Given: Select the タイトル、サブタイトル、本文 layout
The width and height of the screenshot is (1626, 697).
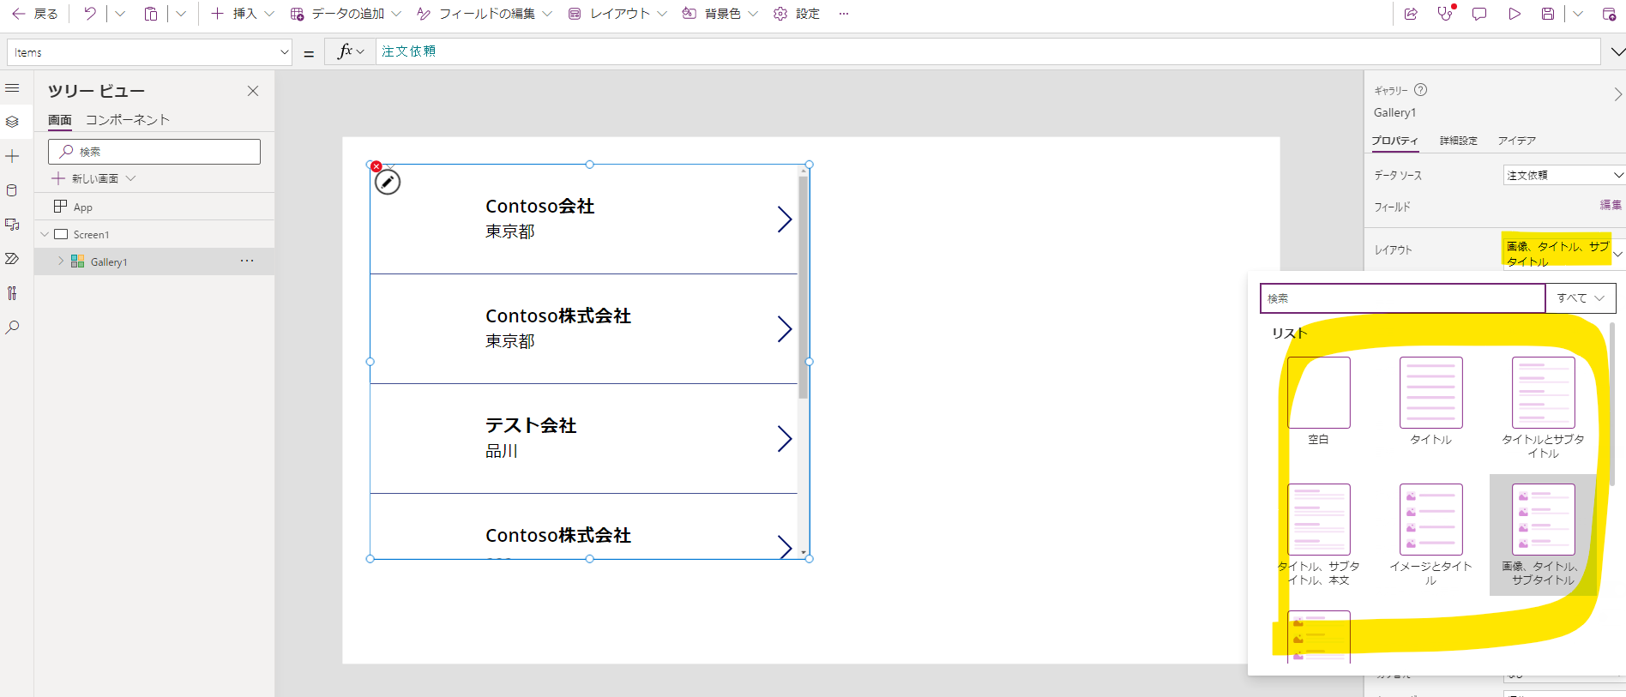Looking at the screenshot, I should [x=1318, y=534].
